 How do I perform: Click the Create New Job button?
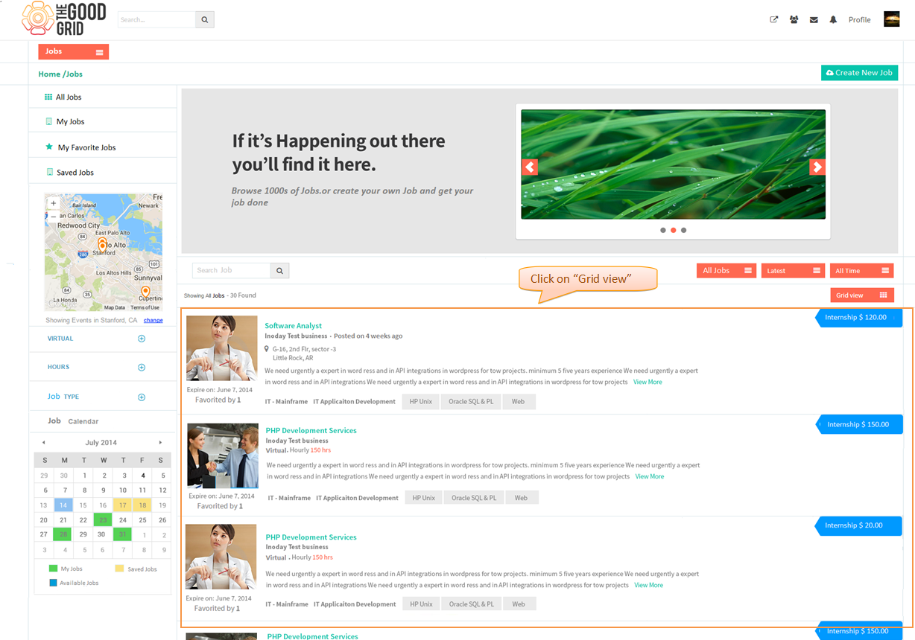(x=859, y=73)
